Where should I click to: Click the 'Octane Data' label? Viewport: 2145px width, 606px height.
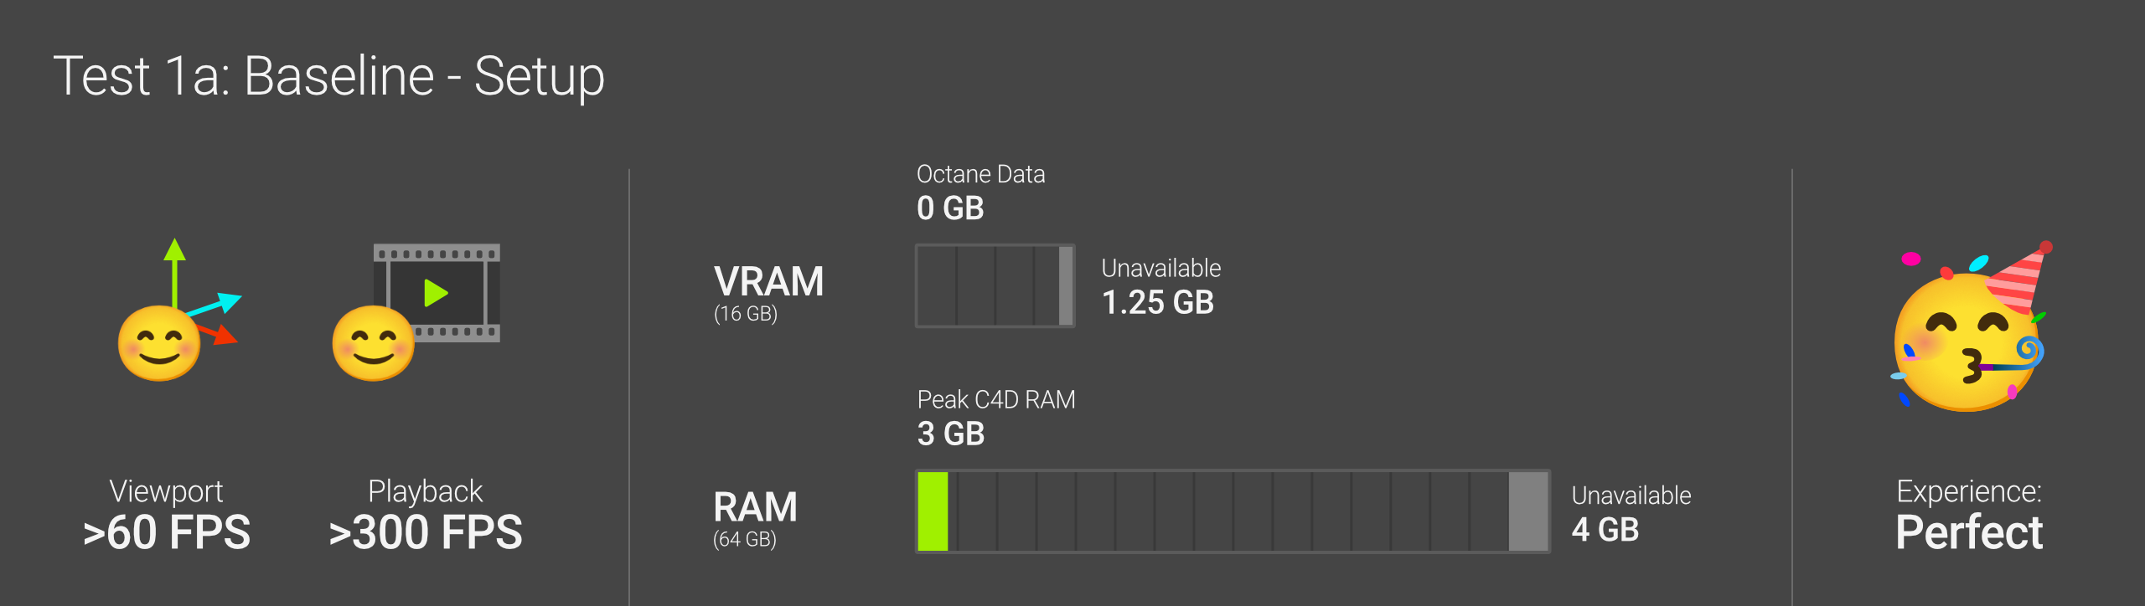980,174
